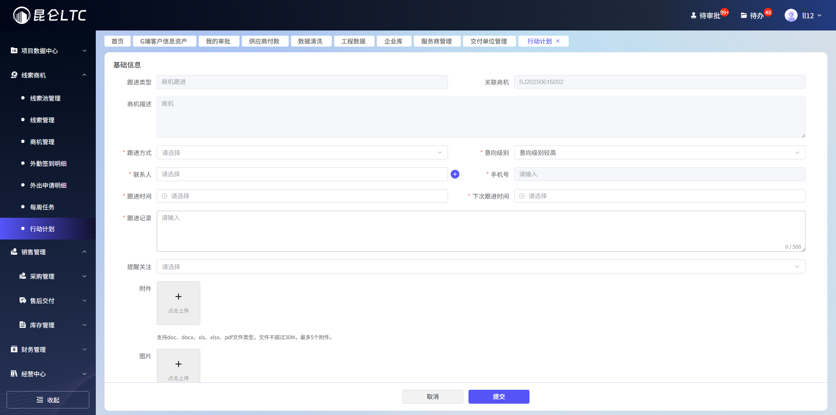This screenshot has height=415, width=836.
Task: Open the 项目数据中心 sidebar module
Action: pyautogui.click(x=14, y=51)
